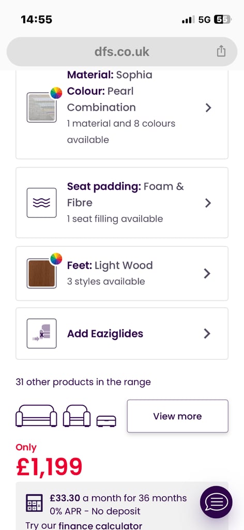Expand the Feet Light Wood chevron

207,273
